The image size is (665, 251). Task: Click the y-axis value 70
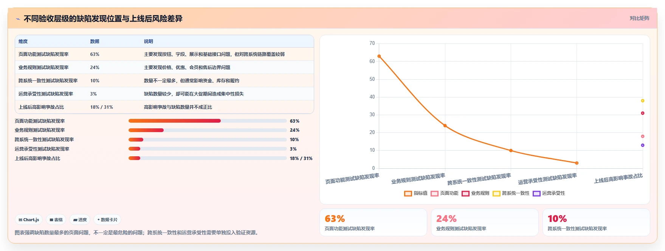coord(372,43)
